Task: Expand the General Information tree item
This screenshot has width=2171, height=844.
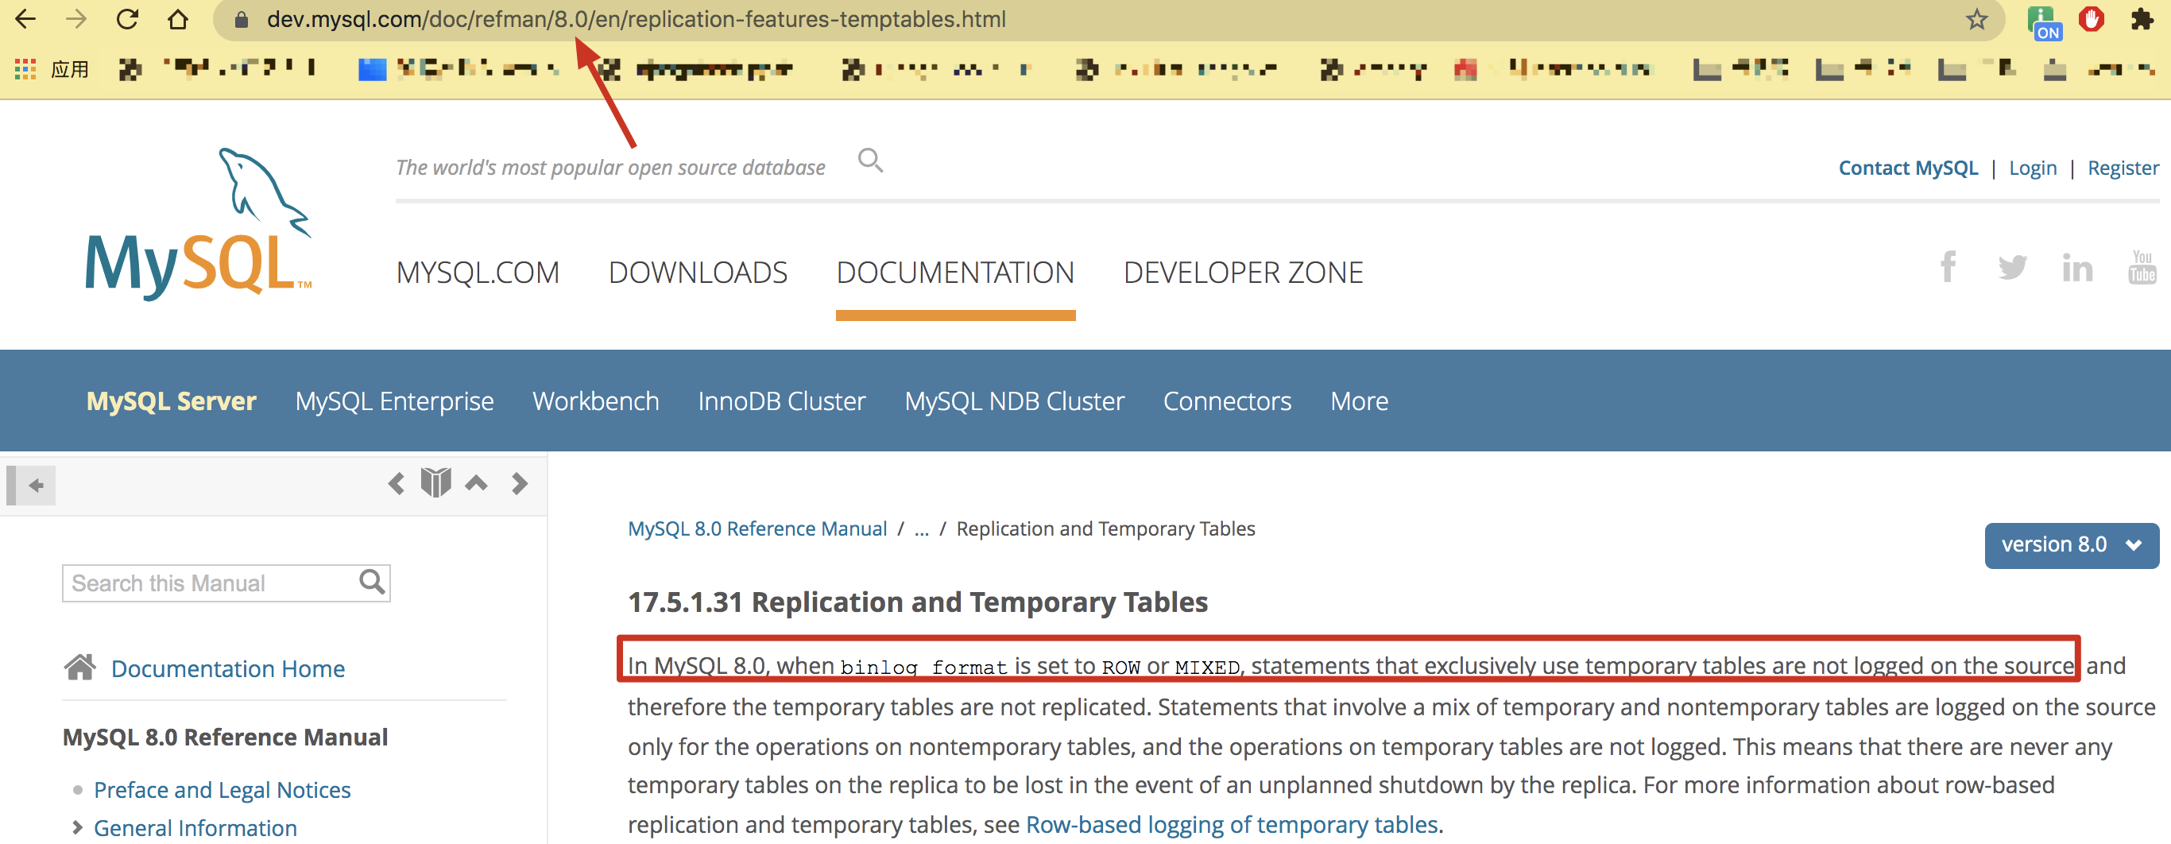Action: point(78,827)
